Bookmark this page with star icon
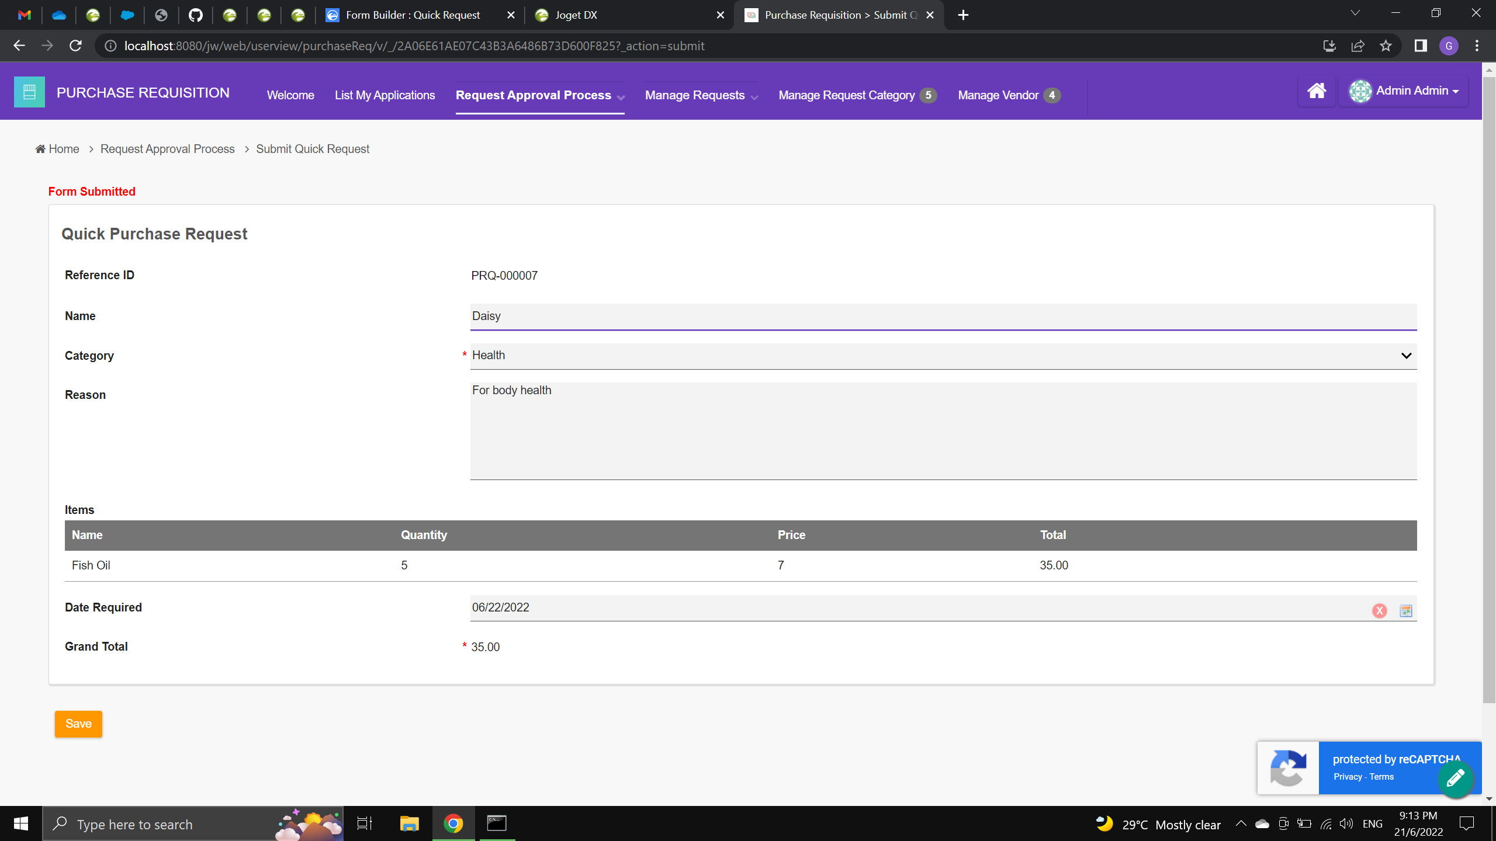 (x=1386, y=46)
